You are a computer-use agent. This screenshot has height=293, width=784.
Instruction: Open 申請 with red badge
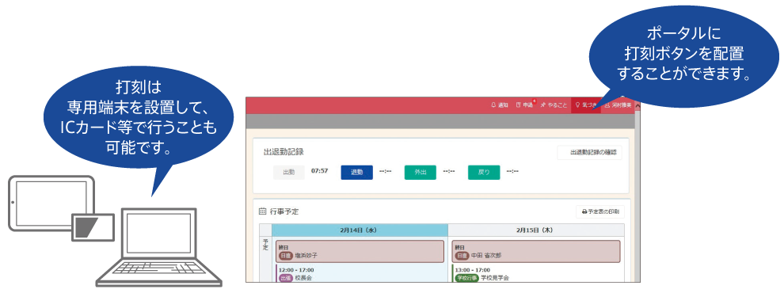[526, 105]
